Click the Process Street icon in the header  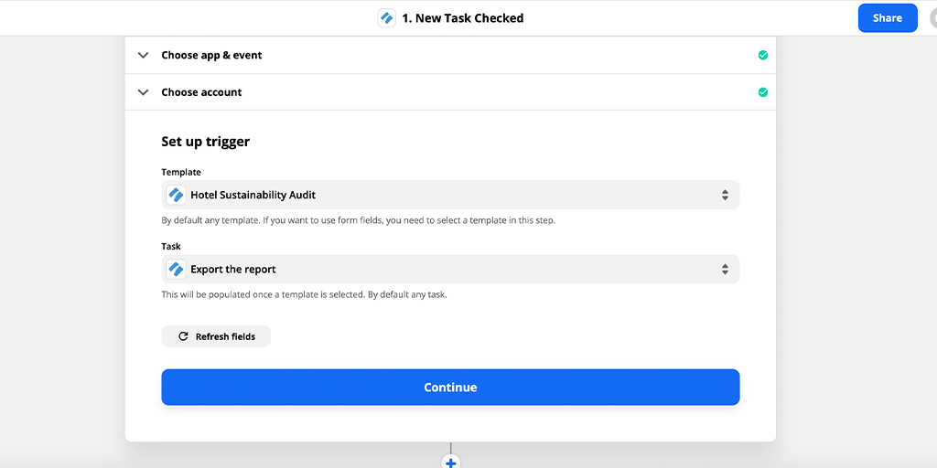pos(386,18)
